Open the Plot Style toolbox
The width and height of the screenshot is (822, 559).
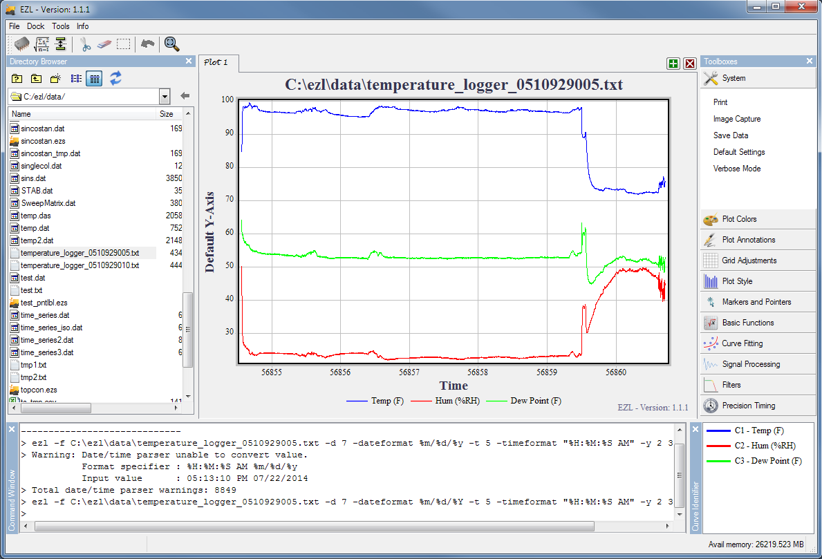[x=758, y=281]
